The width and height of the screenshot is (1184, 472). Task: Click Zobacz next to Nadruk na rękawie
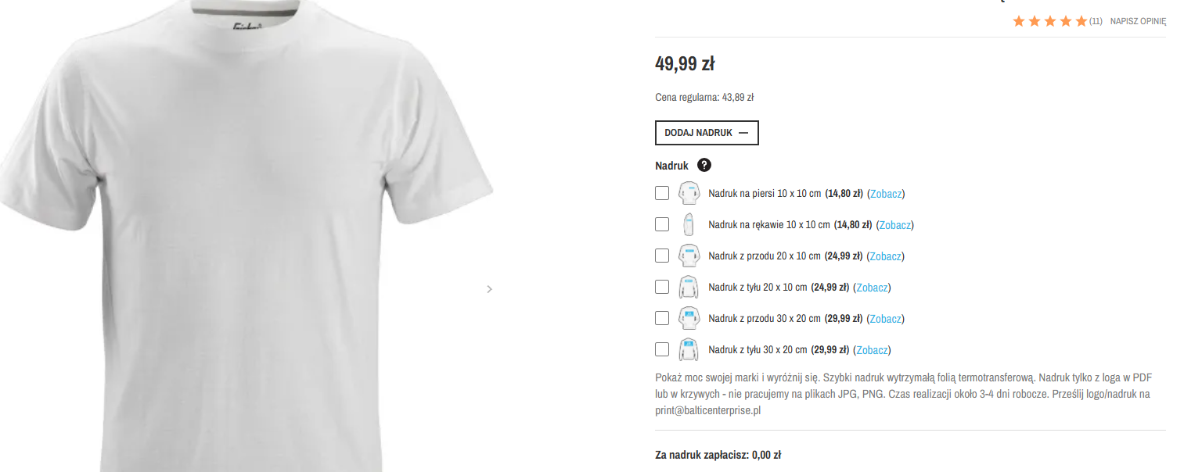coord(896,225)
